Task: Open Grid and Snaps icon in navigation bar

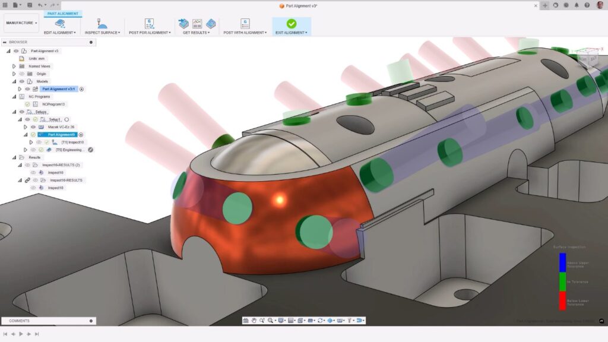Action: point(290,320)
